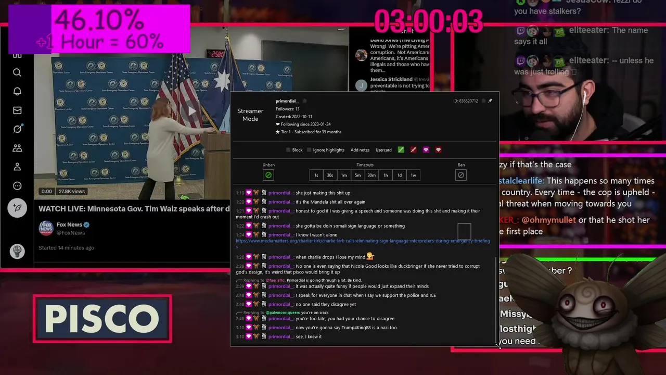Click 'no one said they disagree yet' message
Viewport: 666px width, 375px height.
(x=326, y=305)
